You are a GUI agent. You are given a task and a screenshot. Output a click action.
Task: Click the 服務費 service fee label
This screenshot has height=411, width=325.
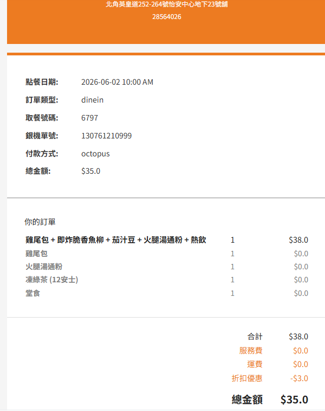click(x=251, y=350)
